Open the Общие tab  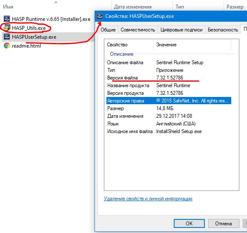[x=108, y=30]
